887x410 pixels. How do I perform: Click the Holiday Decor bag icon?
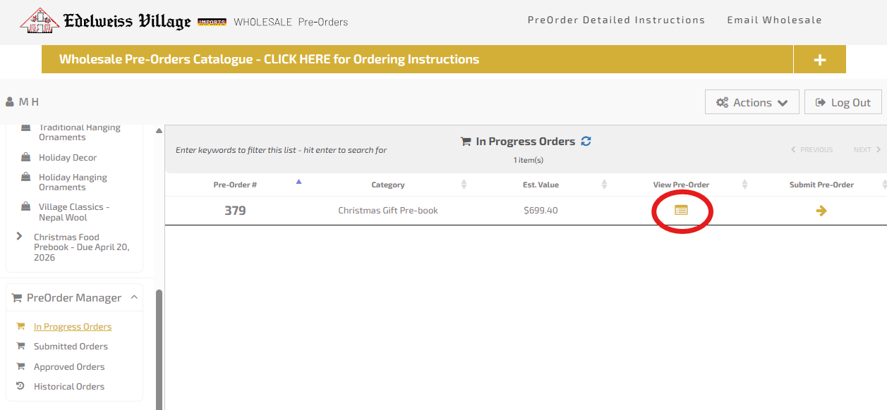pyautogui.click(x=26, y=157)
